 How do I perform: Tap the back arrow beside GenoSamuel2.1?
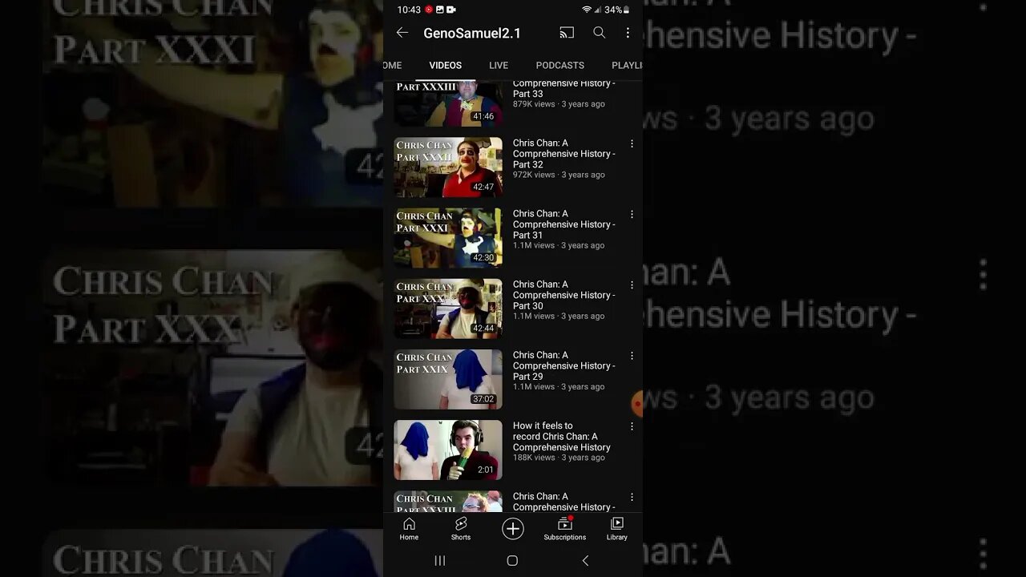click(402, 33)
